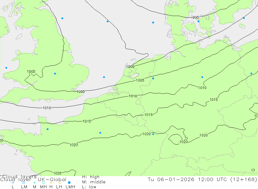Image resolution: width=258 pixels, height=189 pixels.
Task: Click the 'MH' legend label
Action: (x=43, y=187)
